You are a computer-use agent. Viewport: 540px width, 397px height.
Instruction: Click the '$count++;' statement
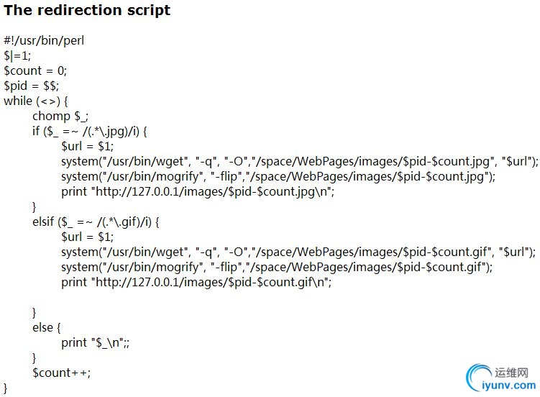61,373
